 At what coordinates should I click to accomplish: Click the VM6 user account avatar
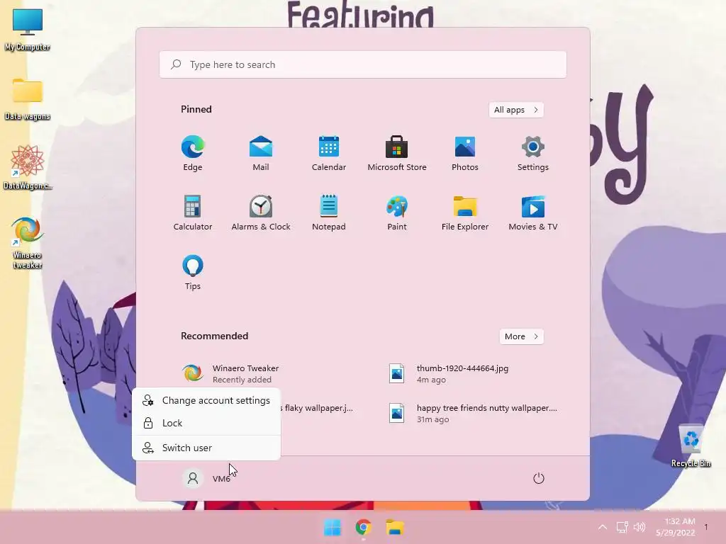[193, 478]
